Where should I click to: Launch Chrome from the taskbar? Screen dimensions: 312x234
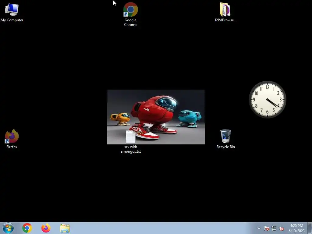(x=27, y=228)
